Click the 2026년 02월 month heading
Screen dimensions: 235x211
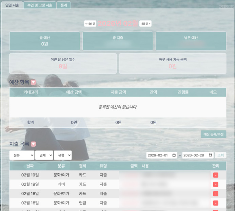pos(118,23)
